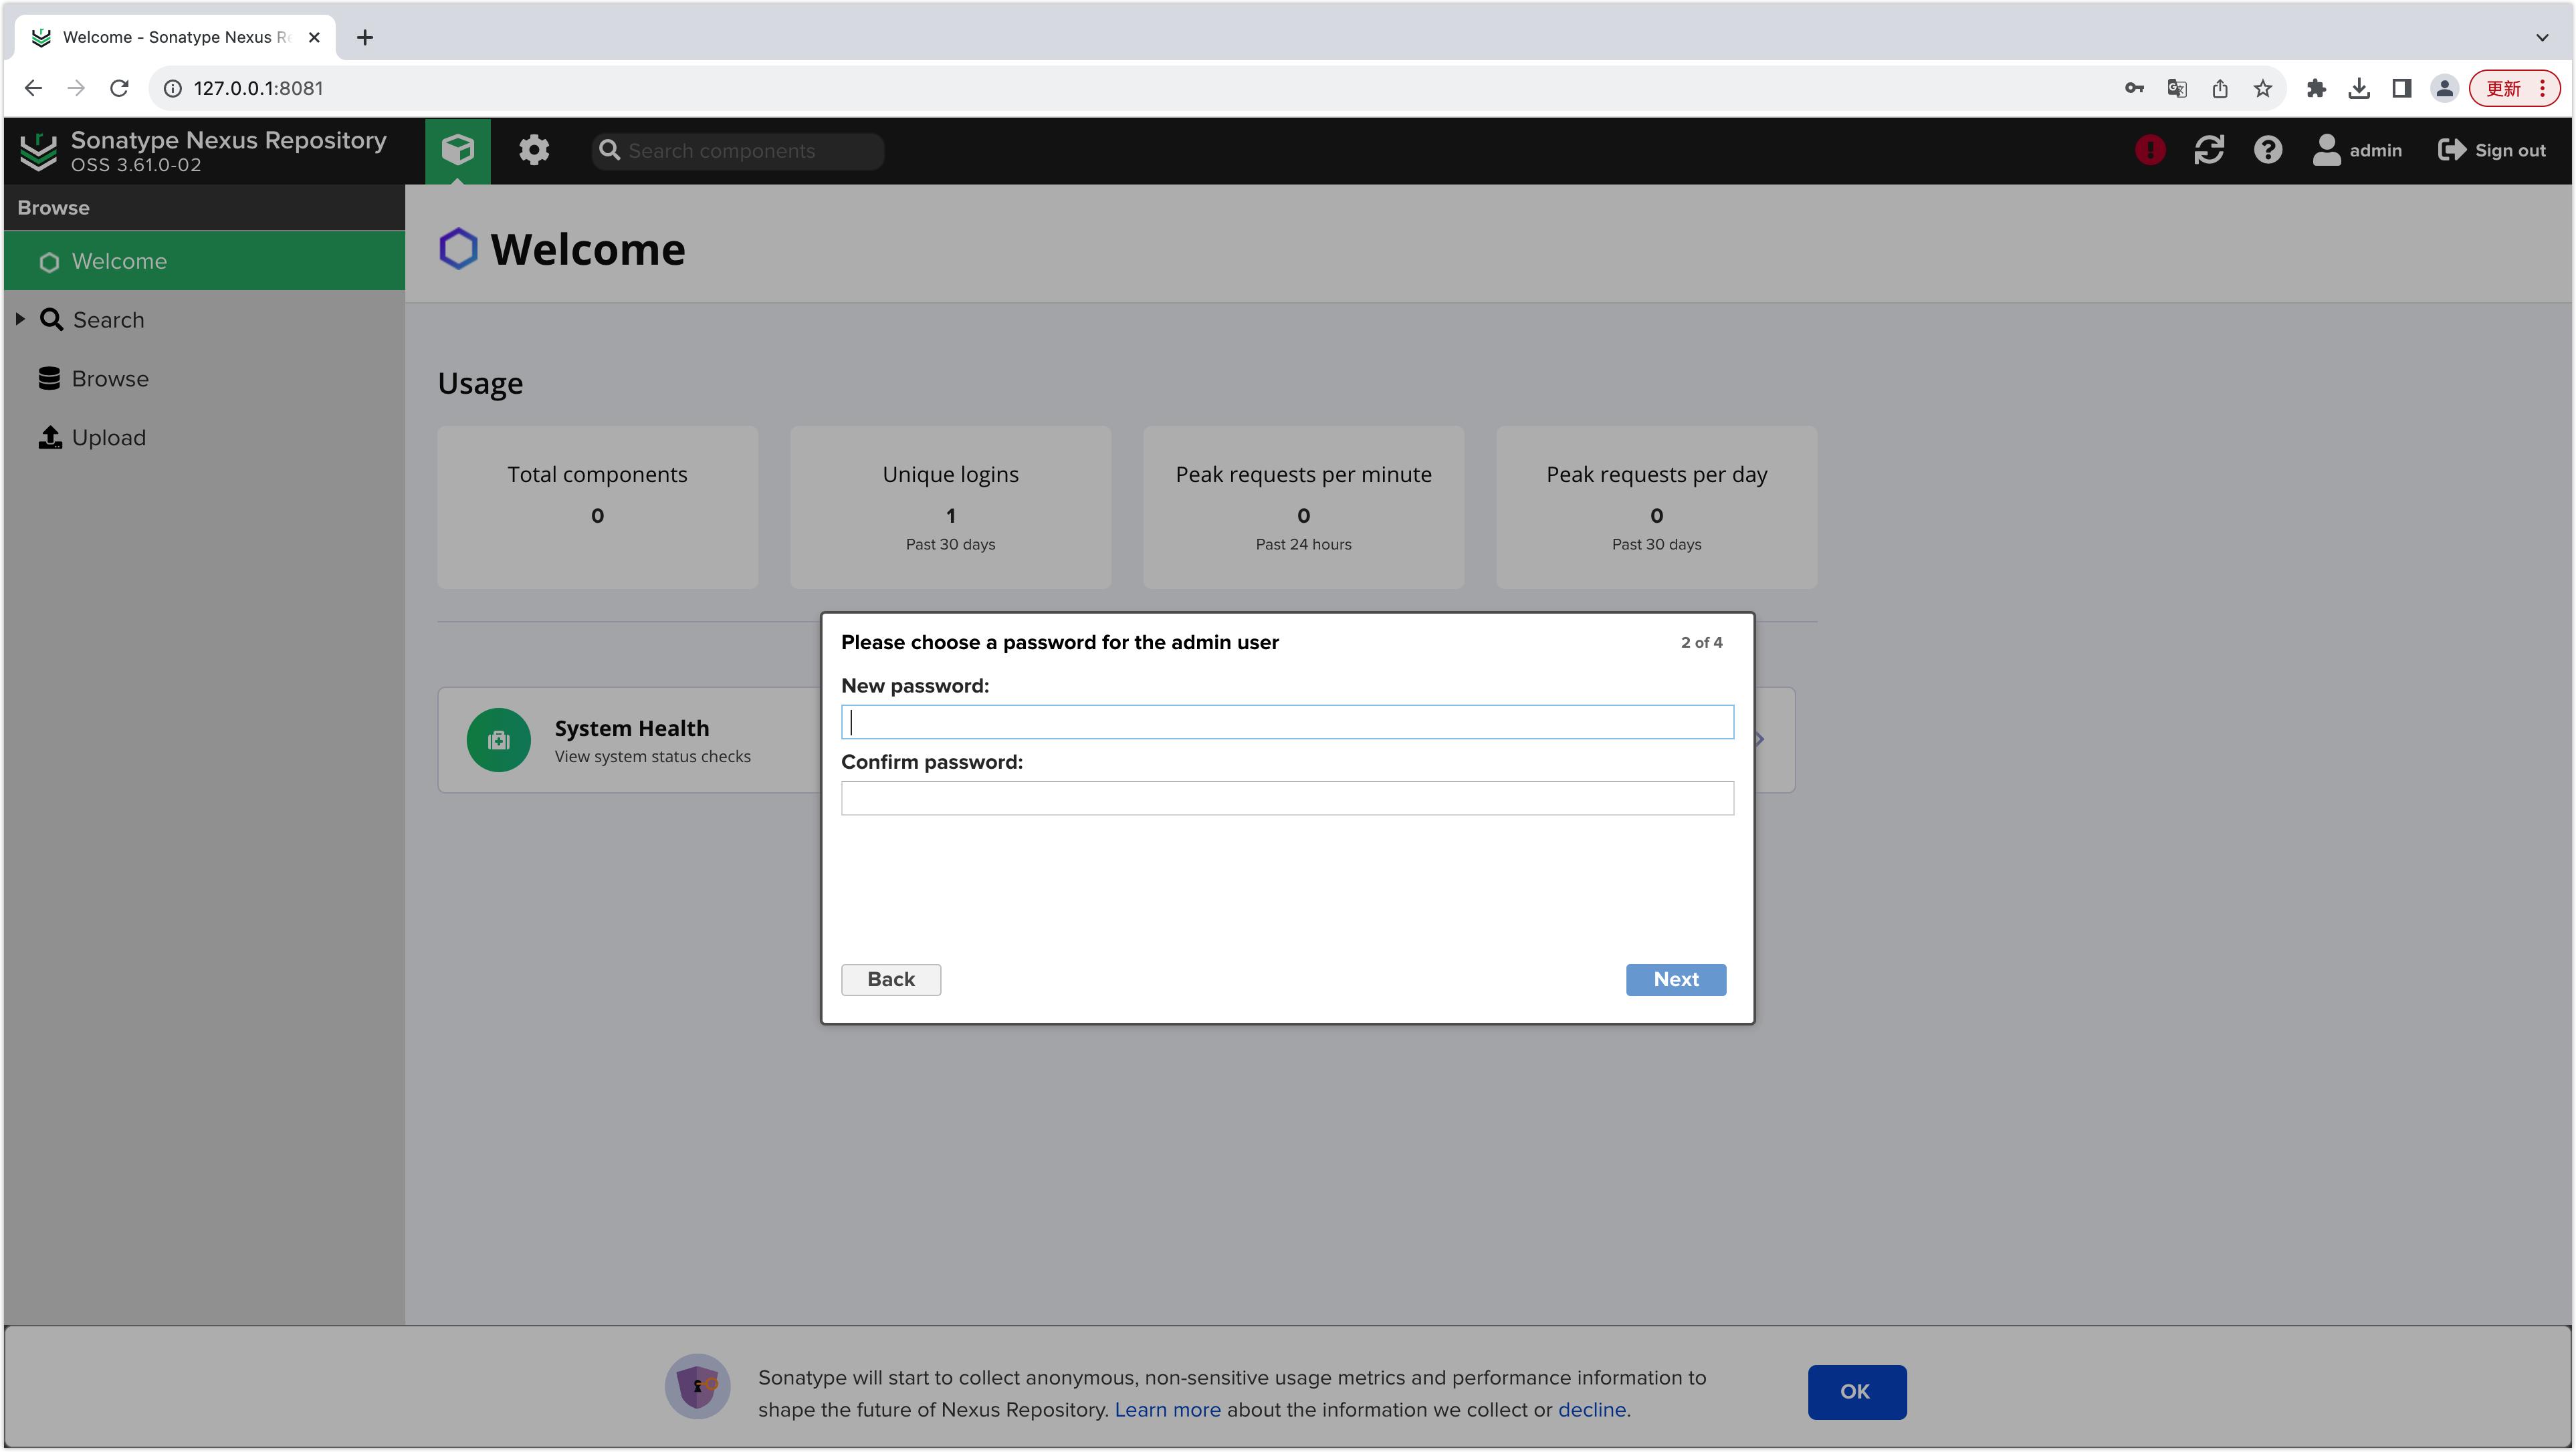
Task: Click the red 更新 update button
Action: (x=2514, y=88)
